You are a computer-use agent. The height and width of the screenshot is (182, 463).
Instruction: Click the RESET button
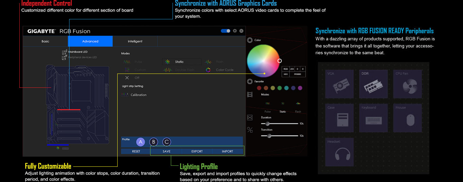pos(136,151)
